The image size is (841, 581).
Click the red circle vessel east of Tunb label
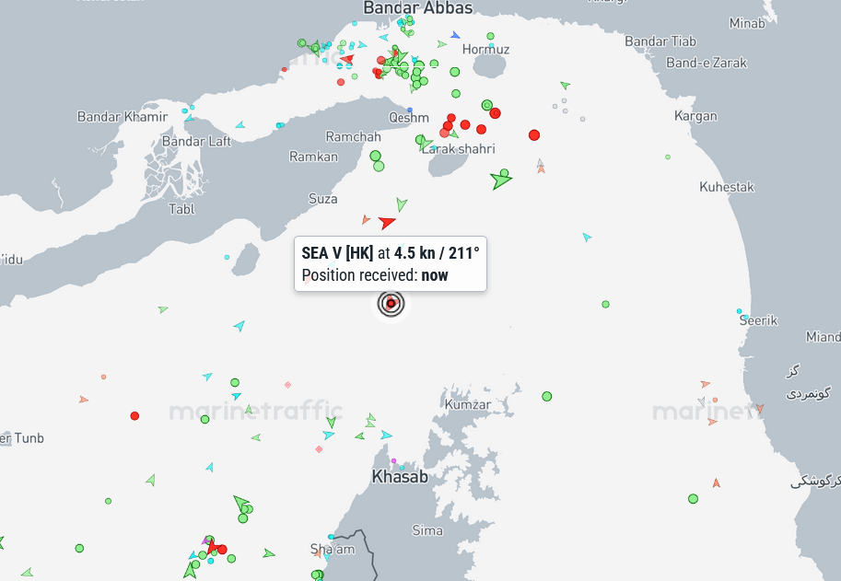(x=134, y=416)
